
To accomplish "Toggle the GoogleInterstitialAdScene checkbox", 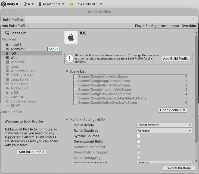I will coord(76,90).
